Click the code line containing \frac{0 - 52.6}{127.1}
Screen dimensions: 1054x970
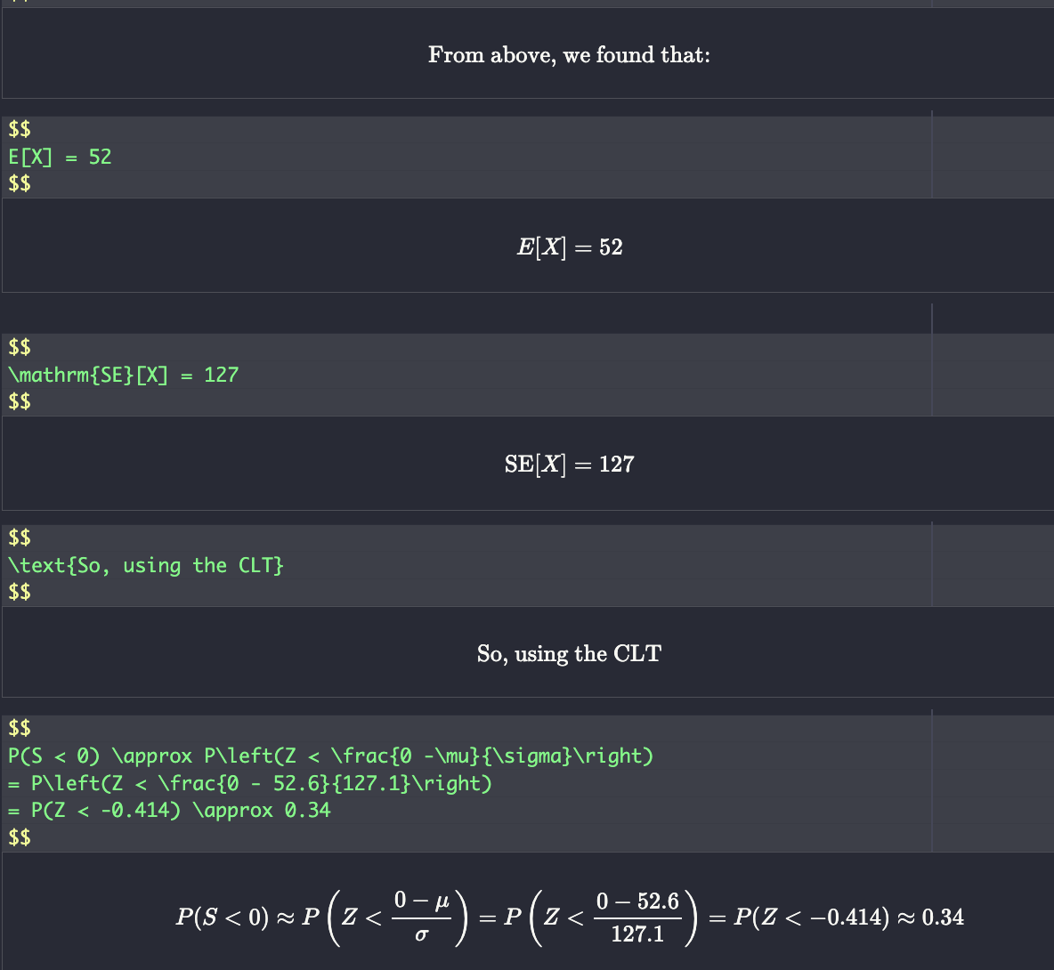249,783
